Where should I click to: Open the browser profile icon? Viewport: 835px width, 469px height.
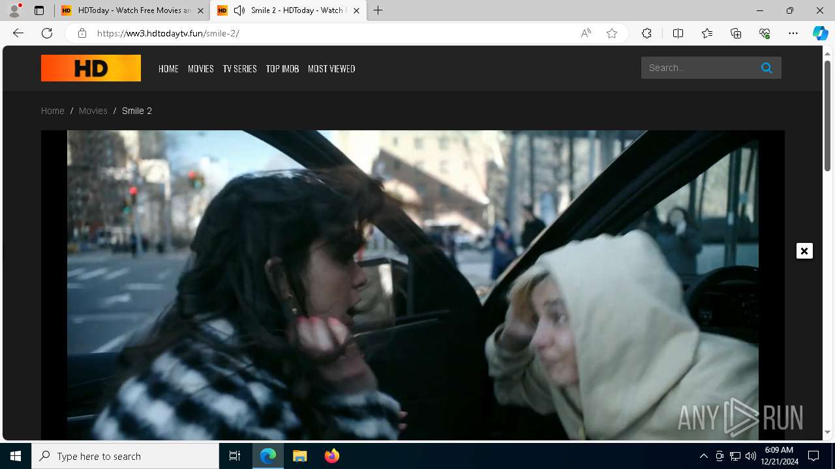coord(14,10)
